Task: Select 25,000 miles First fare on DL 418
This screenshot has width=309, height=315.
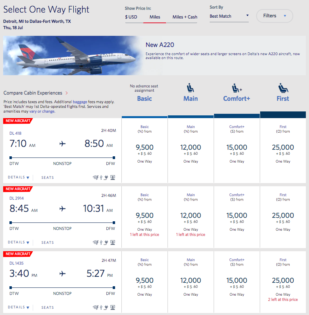Action: 283,148
